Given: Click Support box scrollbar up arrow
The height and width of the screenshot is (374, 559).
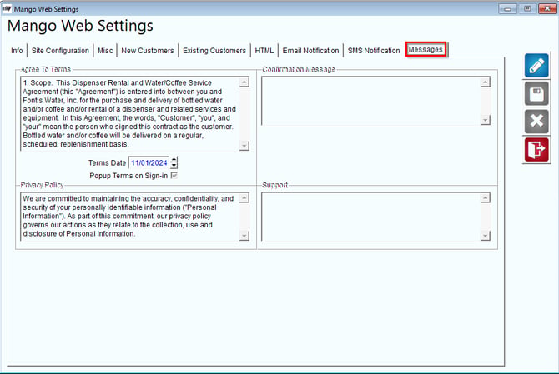Looking at the screenshot, I should pos(486,198).
